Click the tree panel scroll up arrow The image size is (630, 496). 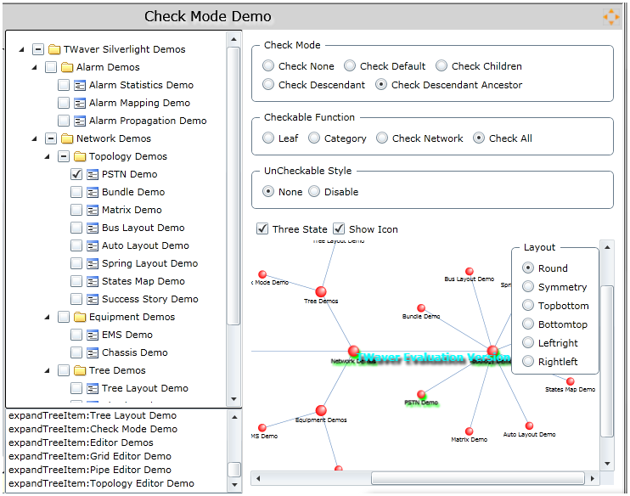coord(233,39)
